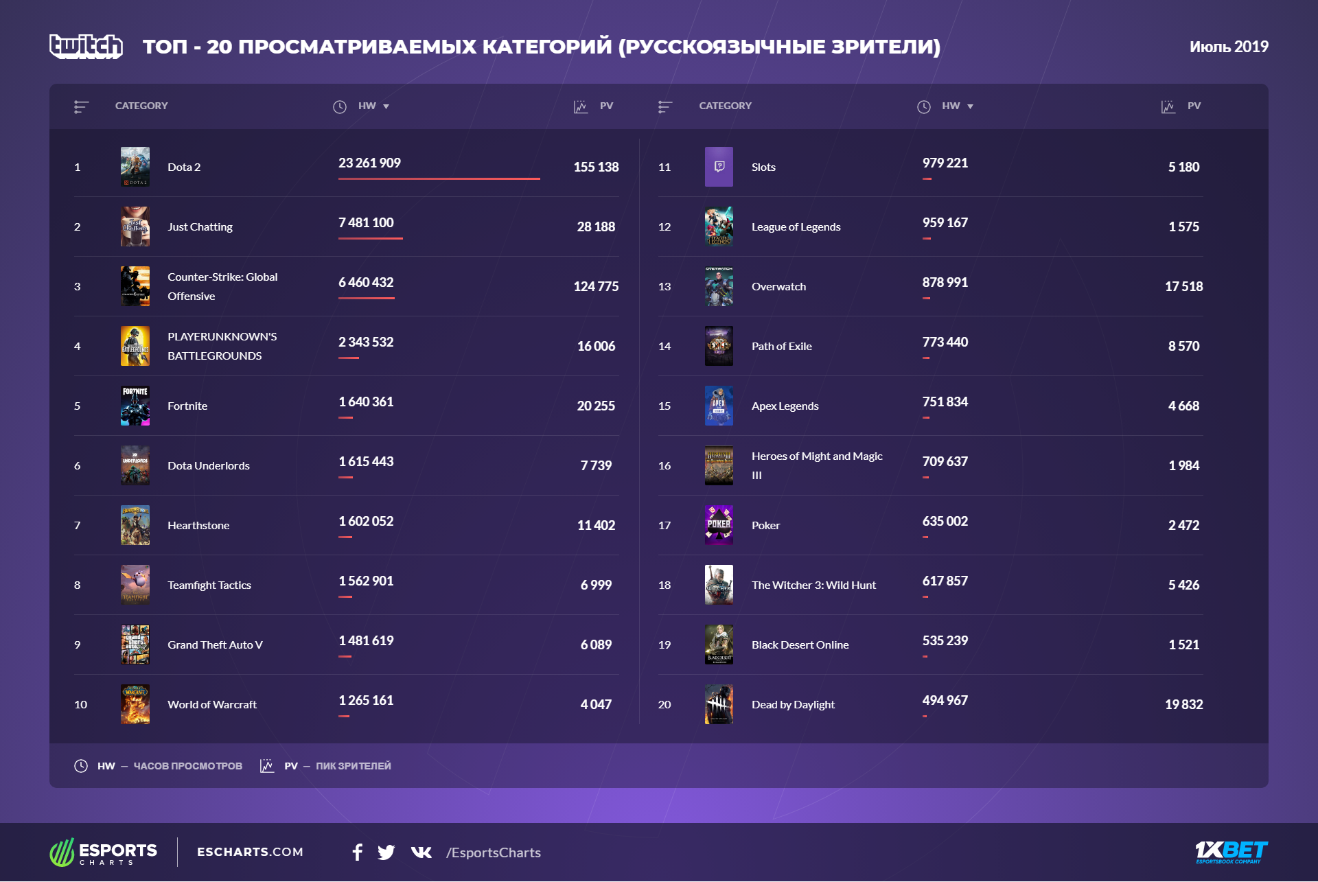Click the Just Chatting hours-watched red bar
The width and height of the screenshot is (1318, 882).
pos(371,238)
